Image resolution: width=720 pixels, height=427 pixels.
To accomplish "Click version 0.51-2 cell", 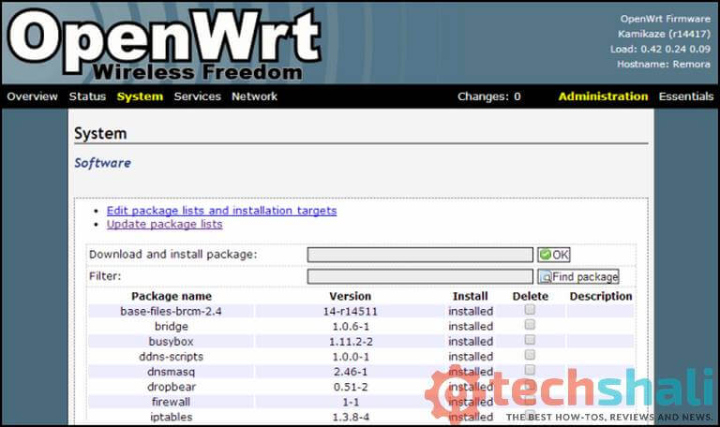I will [351, 387].
